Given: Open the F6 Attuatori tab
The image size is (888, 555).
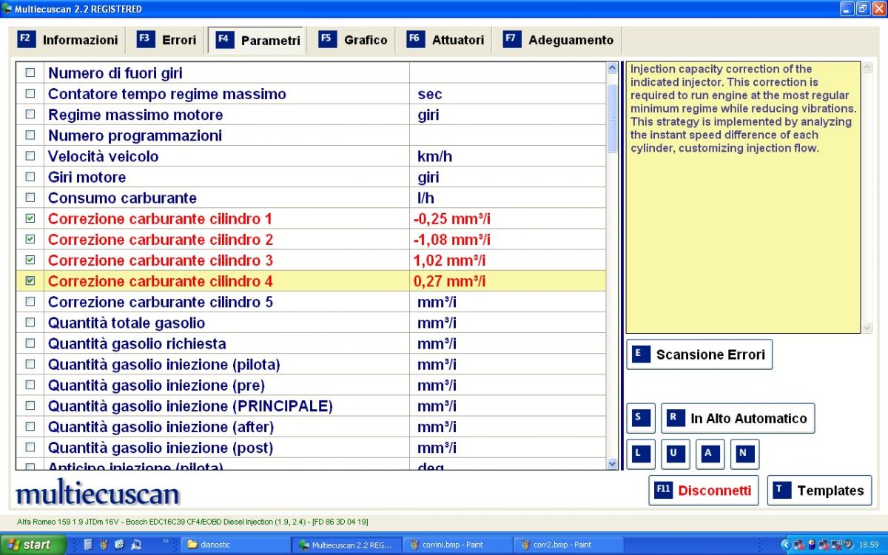Looking at the screenshot, I should click(445, 40).
